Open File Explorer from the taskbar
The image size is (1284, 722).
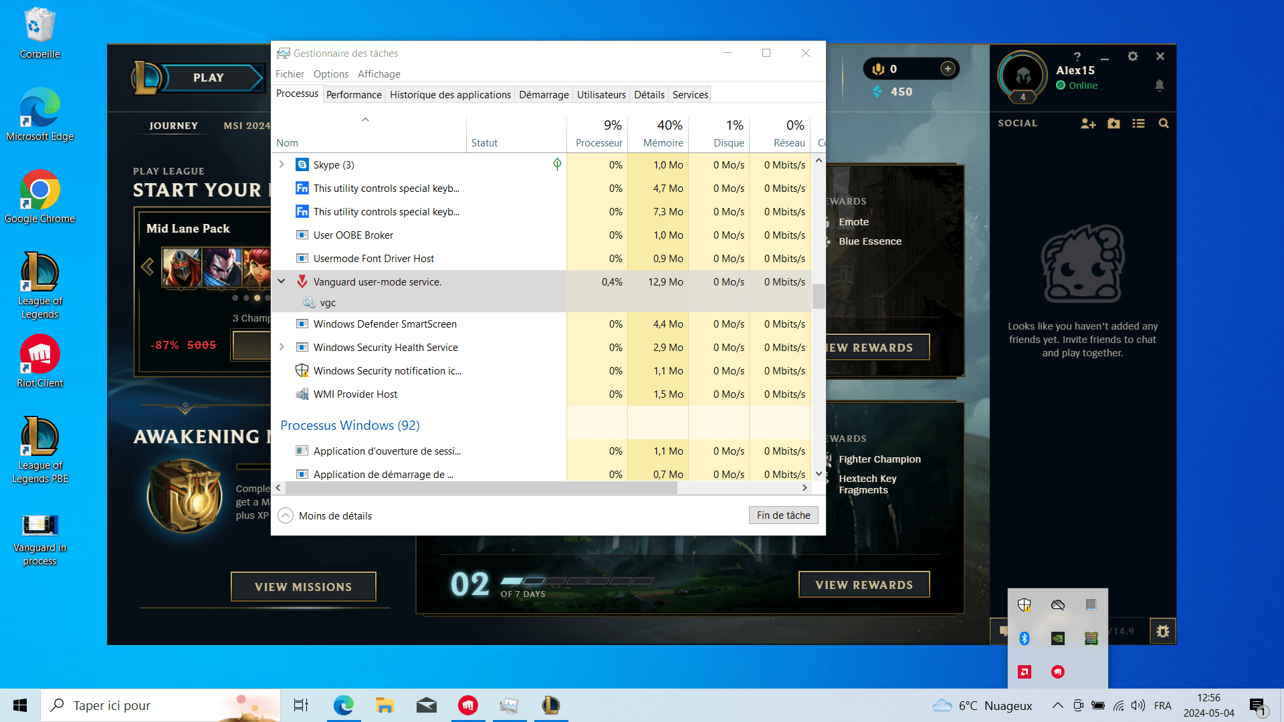pos(385,705)
